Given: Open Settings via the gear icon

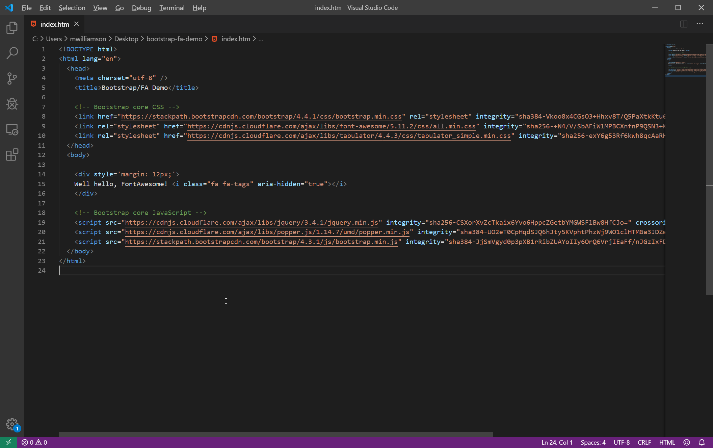Looking at the screenshot, I should pos(12,424).
